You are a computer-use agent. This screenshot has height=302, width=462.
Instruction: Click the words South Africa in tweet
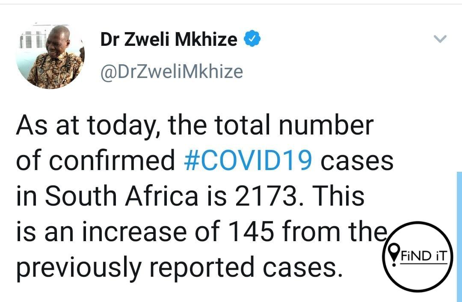121,196
